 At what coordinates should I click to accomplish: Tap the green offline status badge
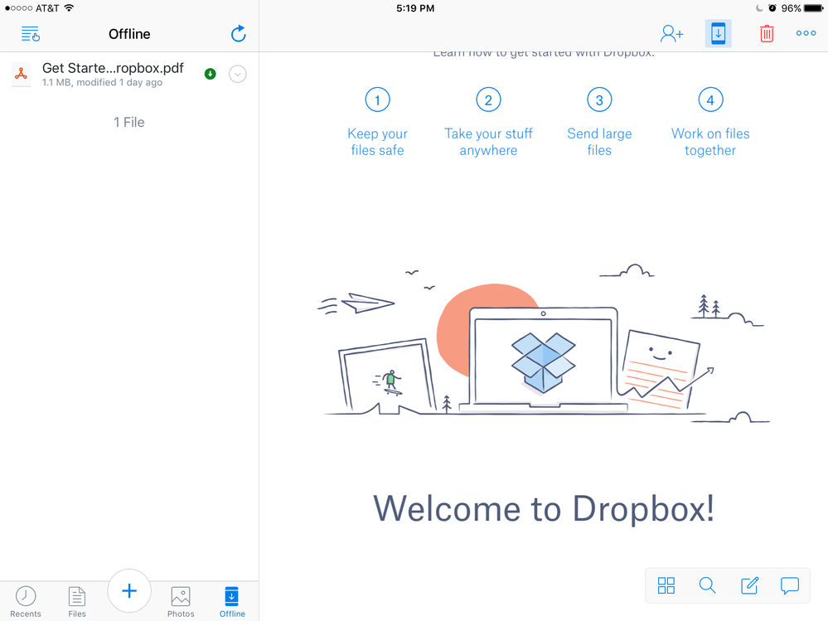coord(211,74)
